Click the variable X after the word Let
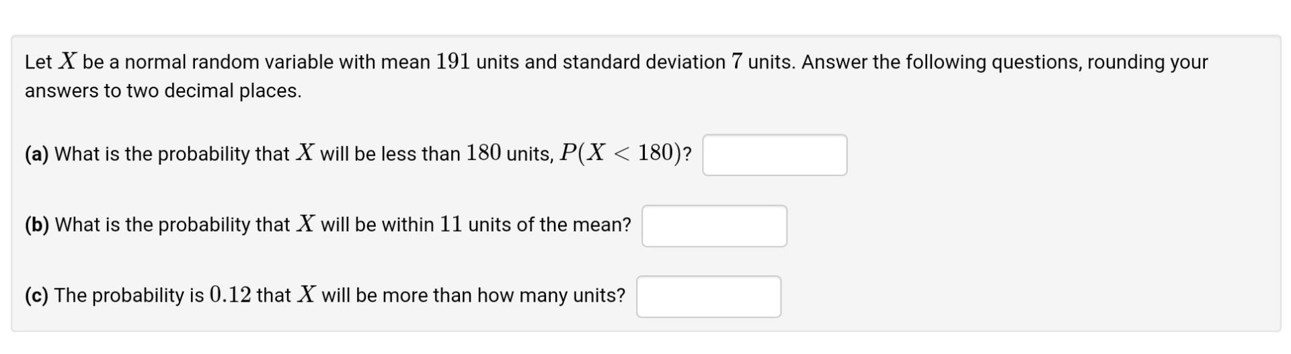This screenshot has width=1291, height=354. [x=67, y=62]
